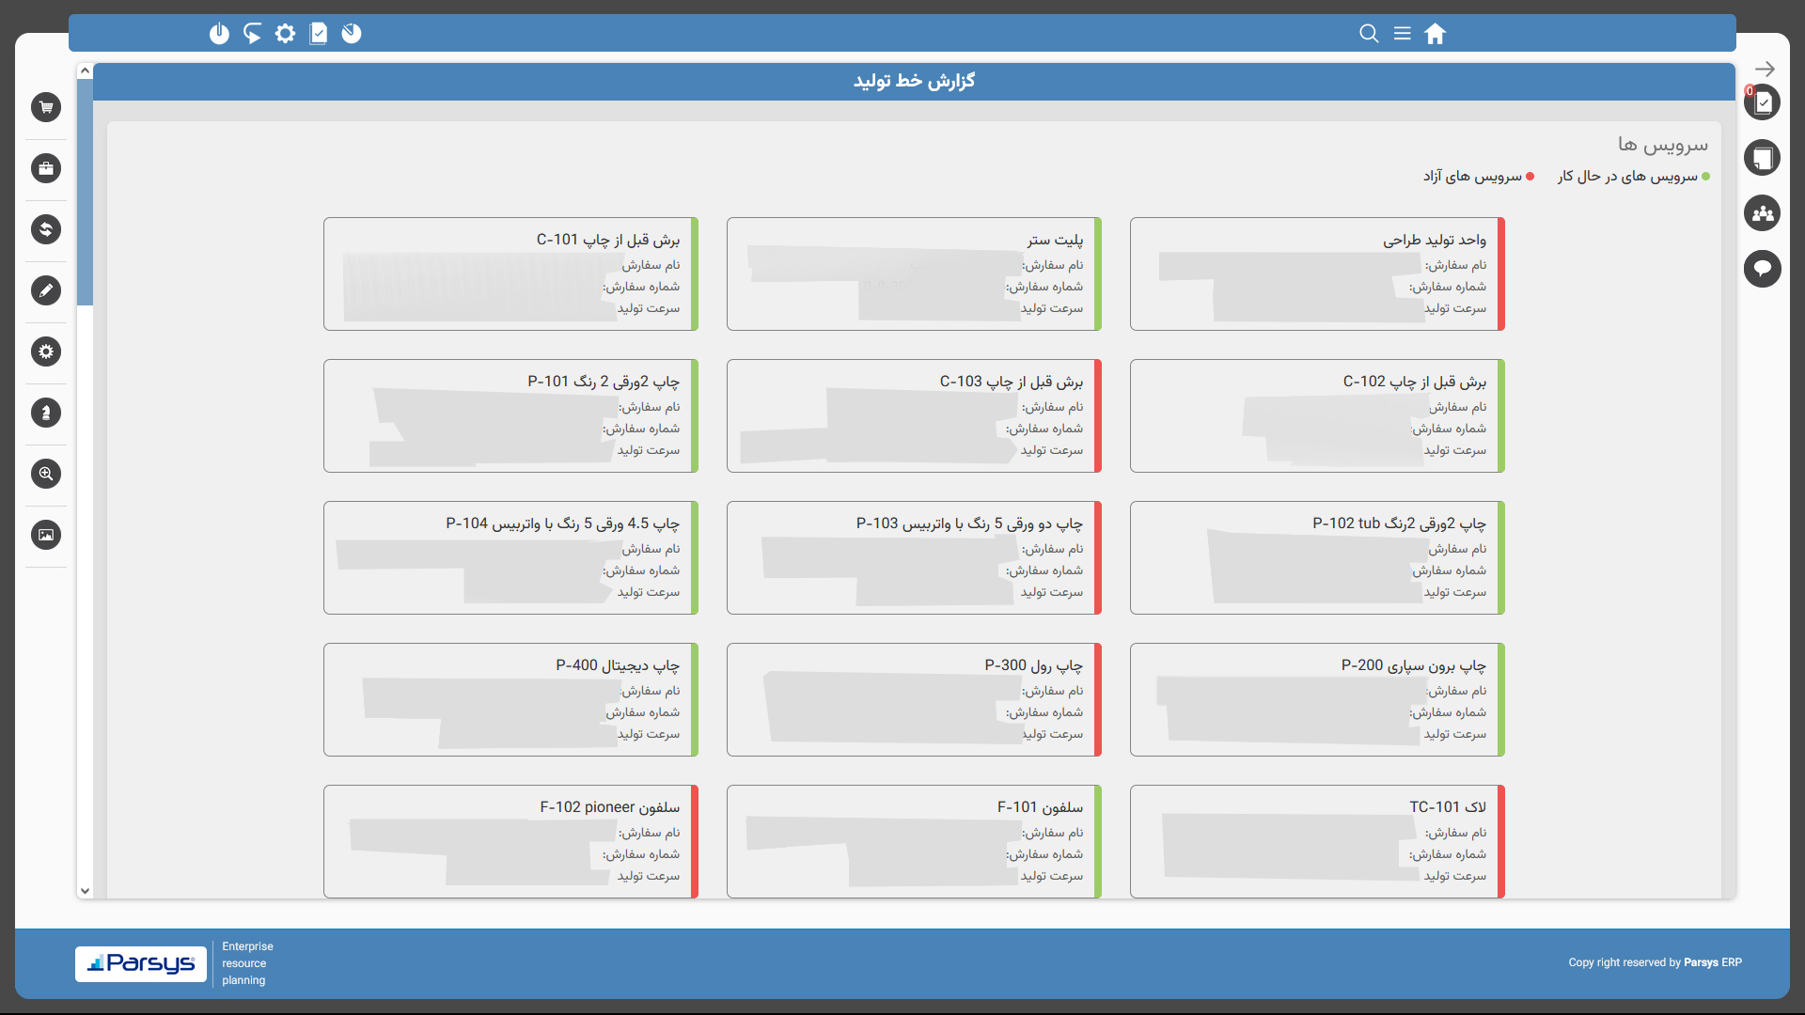Screen dimensions: 1805x1015
Task: Click the scroll down arrow of panel scrollbar
Action: coord(85,891)
